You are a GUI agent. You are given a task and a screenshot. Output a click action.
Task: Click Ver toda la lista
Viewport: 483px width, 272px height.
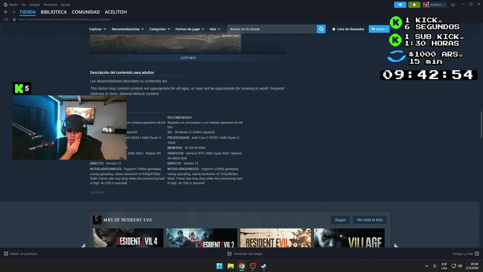click(369, 220)
